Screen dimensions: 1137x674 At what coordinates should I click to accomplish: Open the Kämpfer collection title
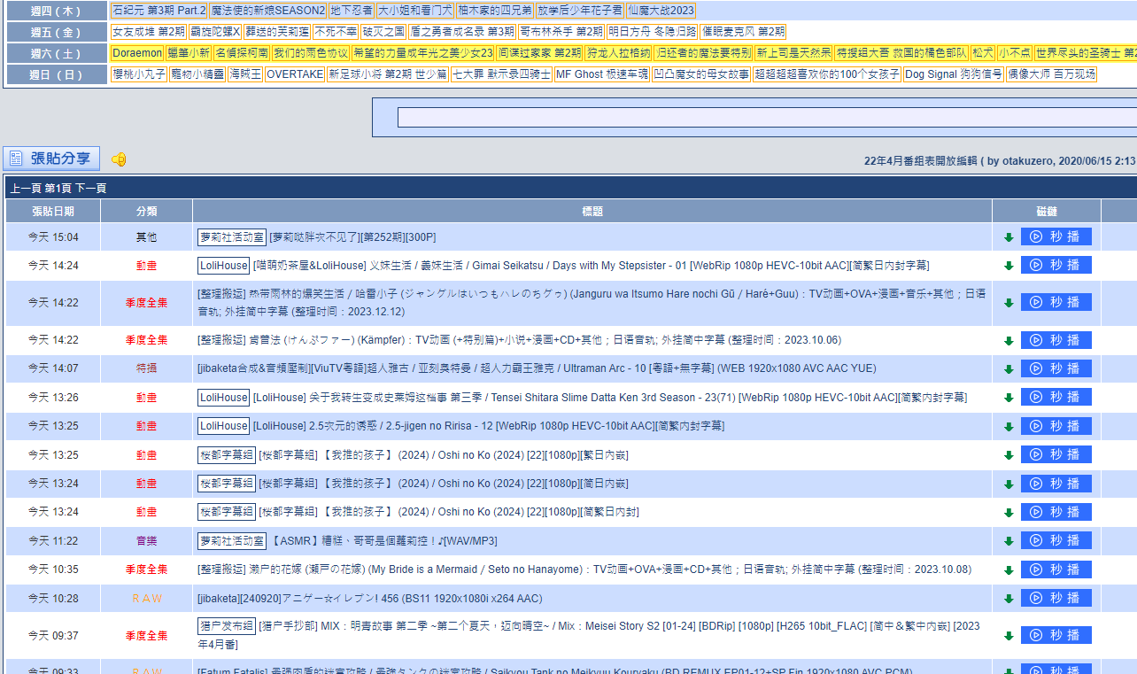519,340
